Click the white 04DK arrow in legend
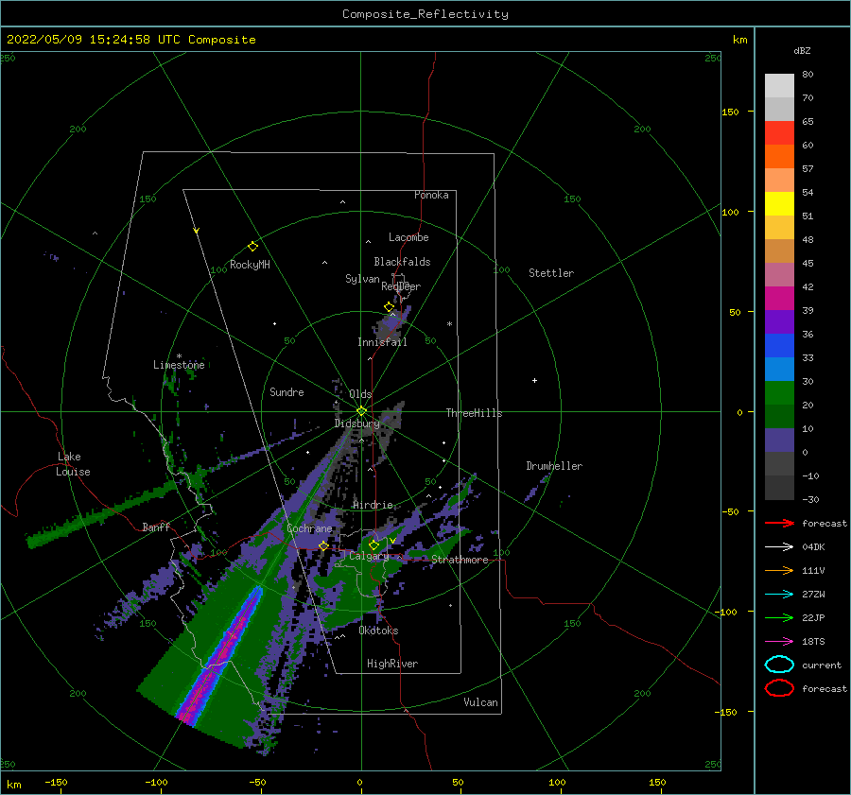851x795 pixels. click(x=779, y=547)
